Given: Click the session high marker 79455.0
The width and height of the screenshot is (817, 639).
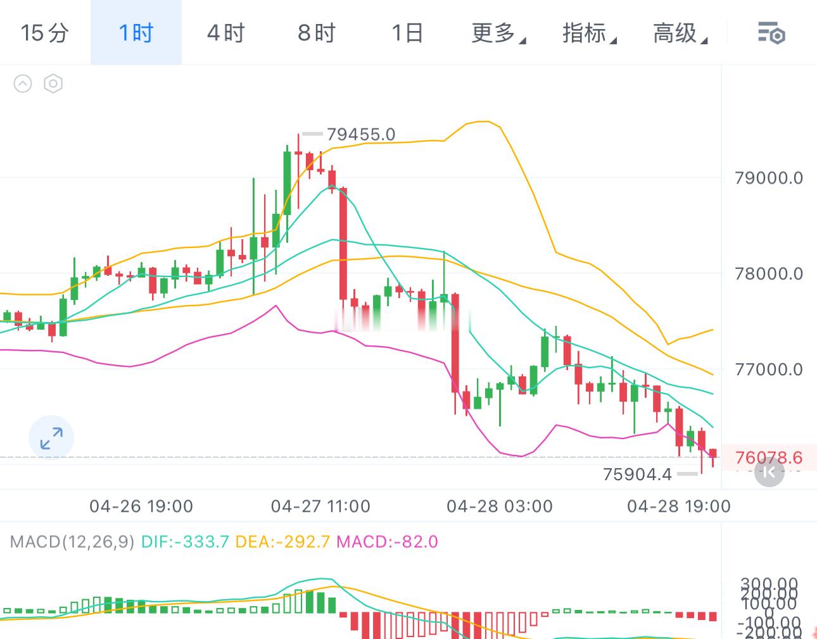Looking at the screenshot, I should [x=361, y=134].
